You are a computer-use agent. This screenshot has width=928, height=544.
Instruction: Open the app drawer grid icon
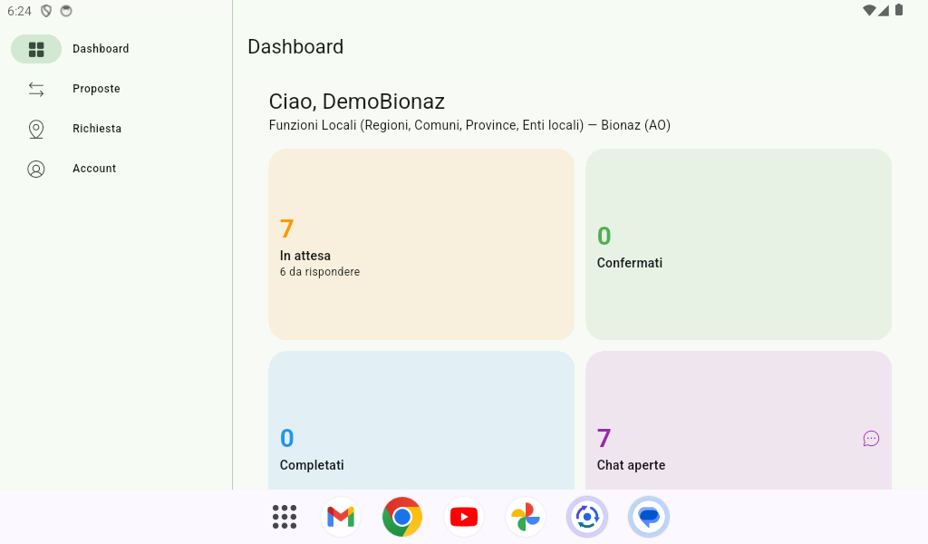(284, 517)
